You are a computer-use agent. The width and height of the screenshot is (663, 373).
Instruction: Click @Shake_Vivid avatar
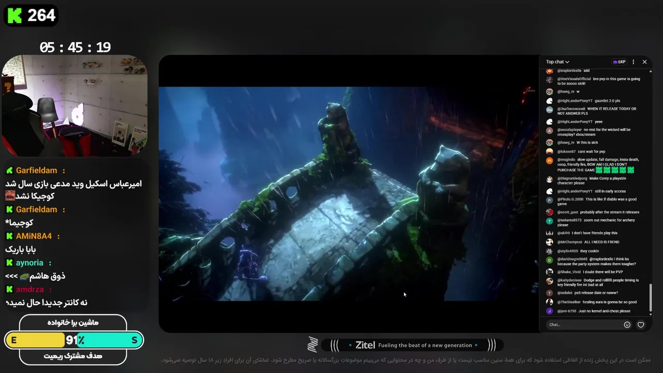tap(550, 272)
